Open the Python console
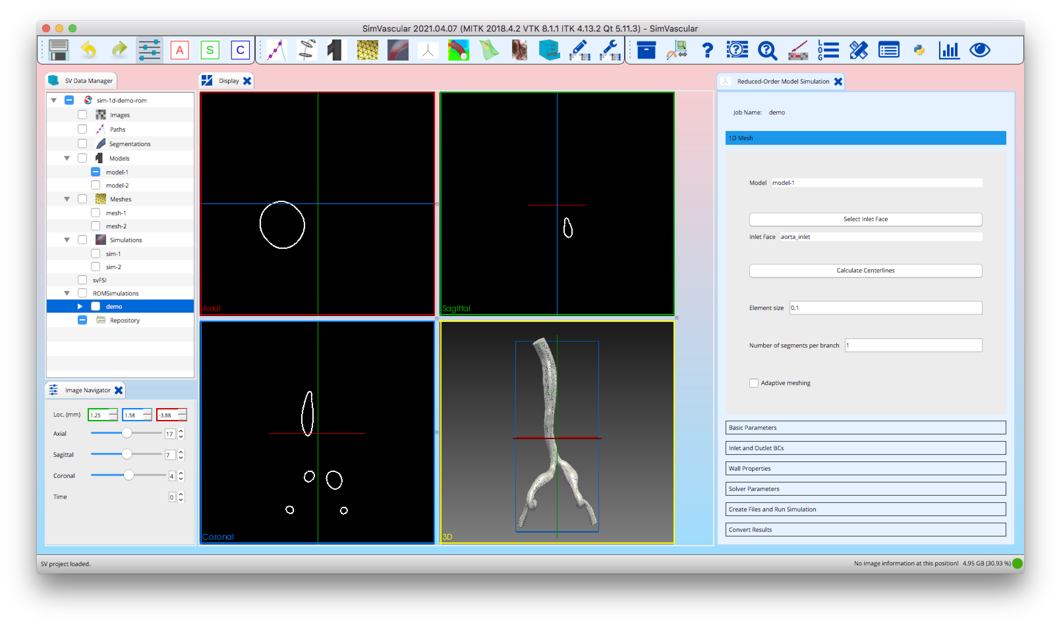The height and width of the screenshot is (626, 1061). (919, 50)
